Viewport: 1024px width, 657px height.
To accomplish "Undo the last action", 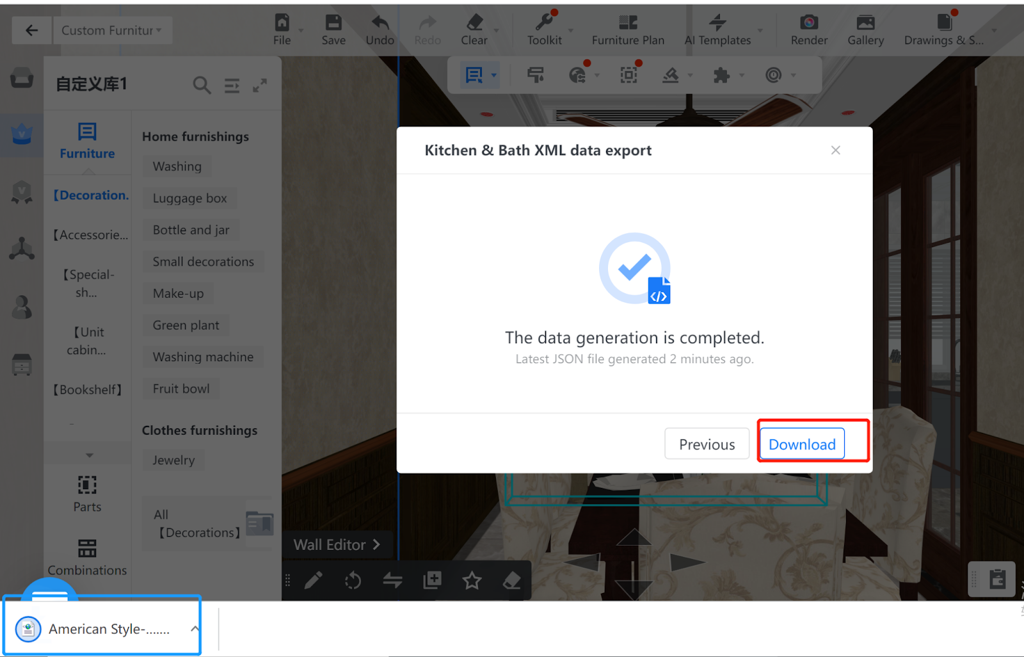I will click(380, 30).
